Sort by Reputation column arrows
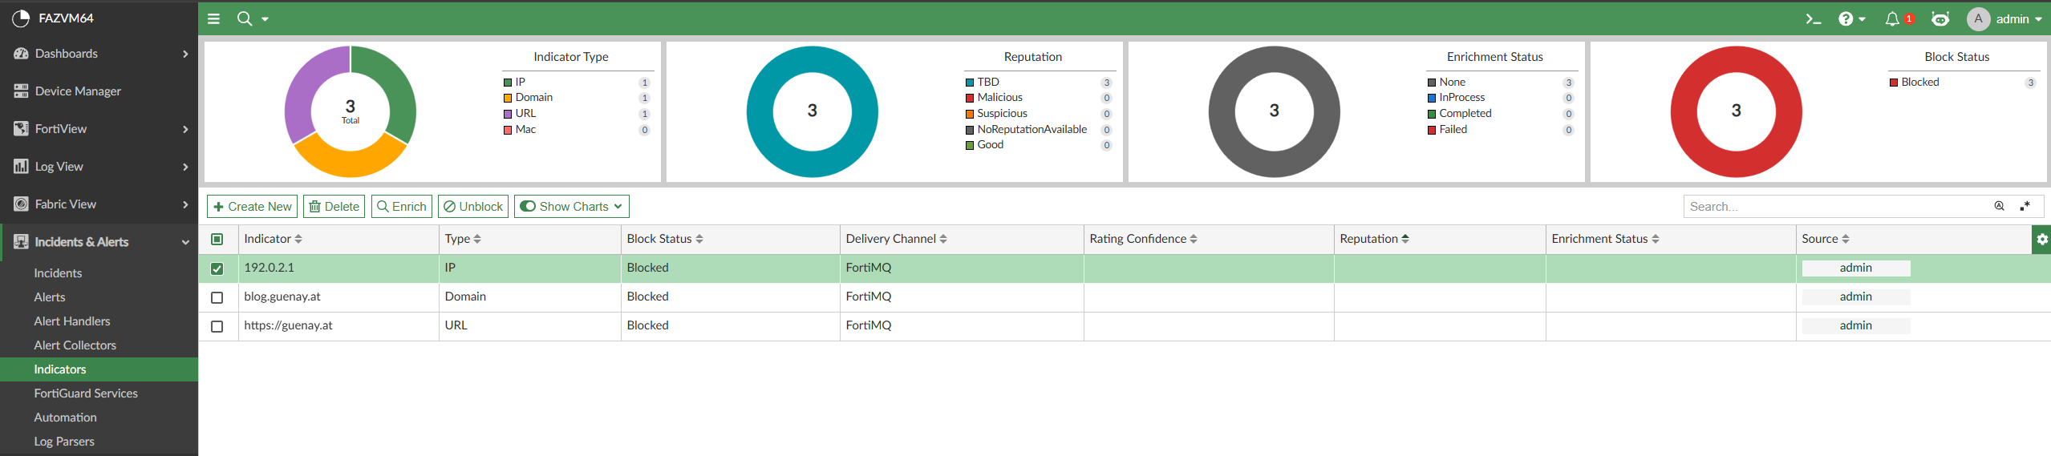This screenshot has height=456, width=2051. (1405, 239)
